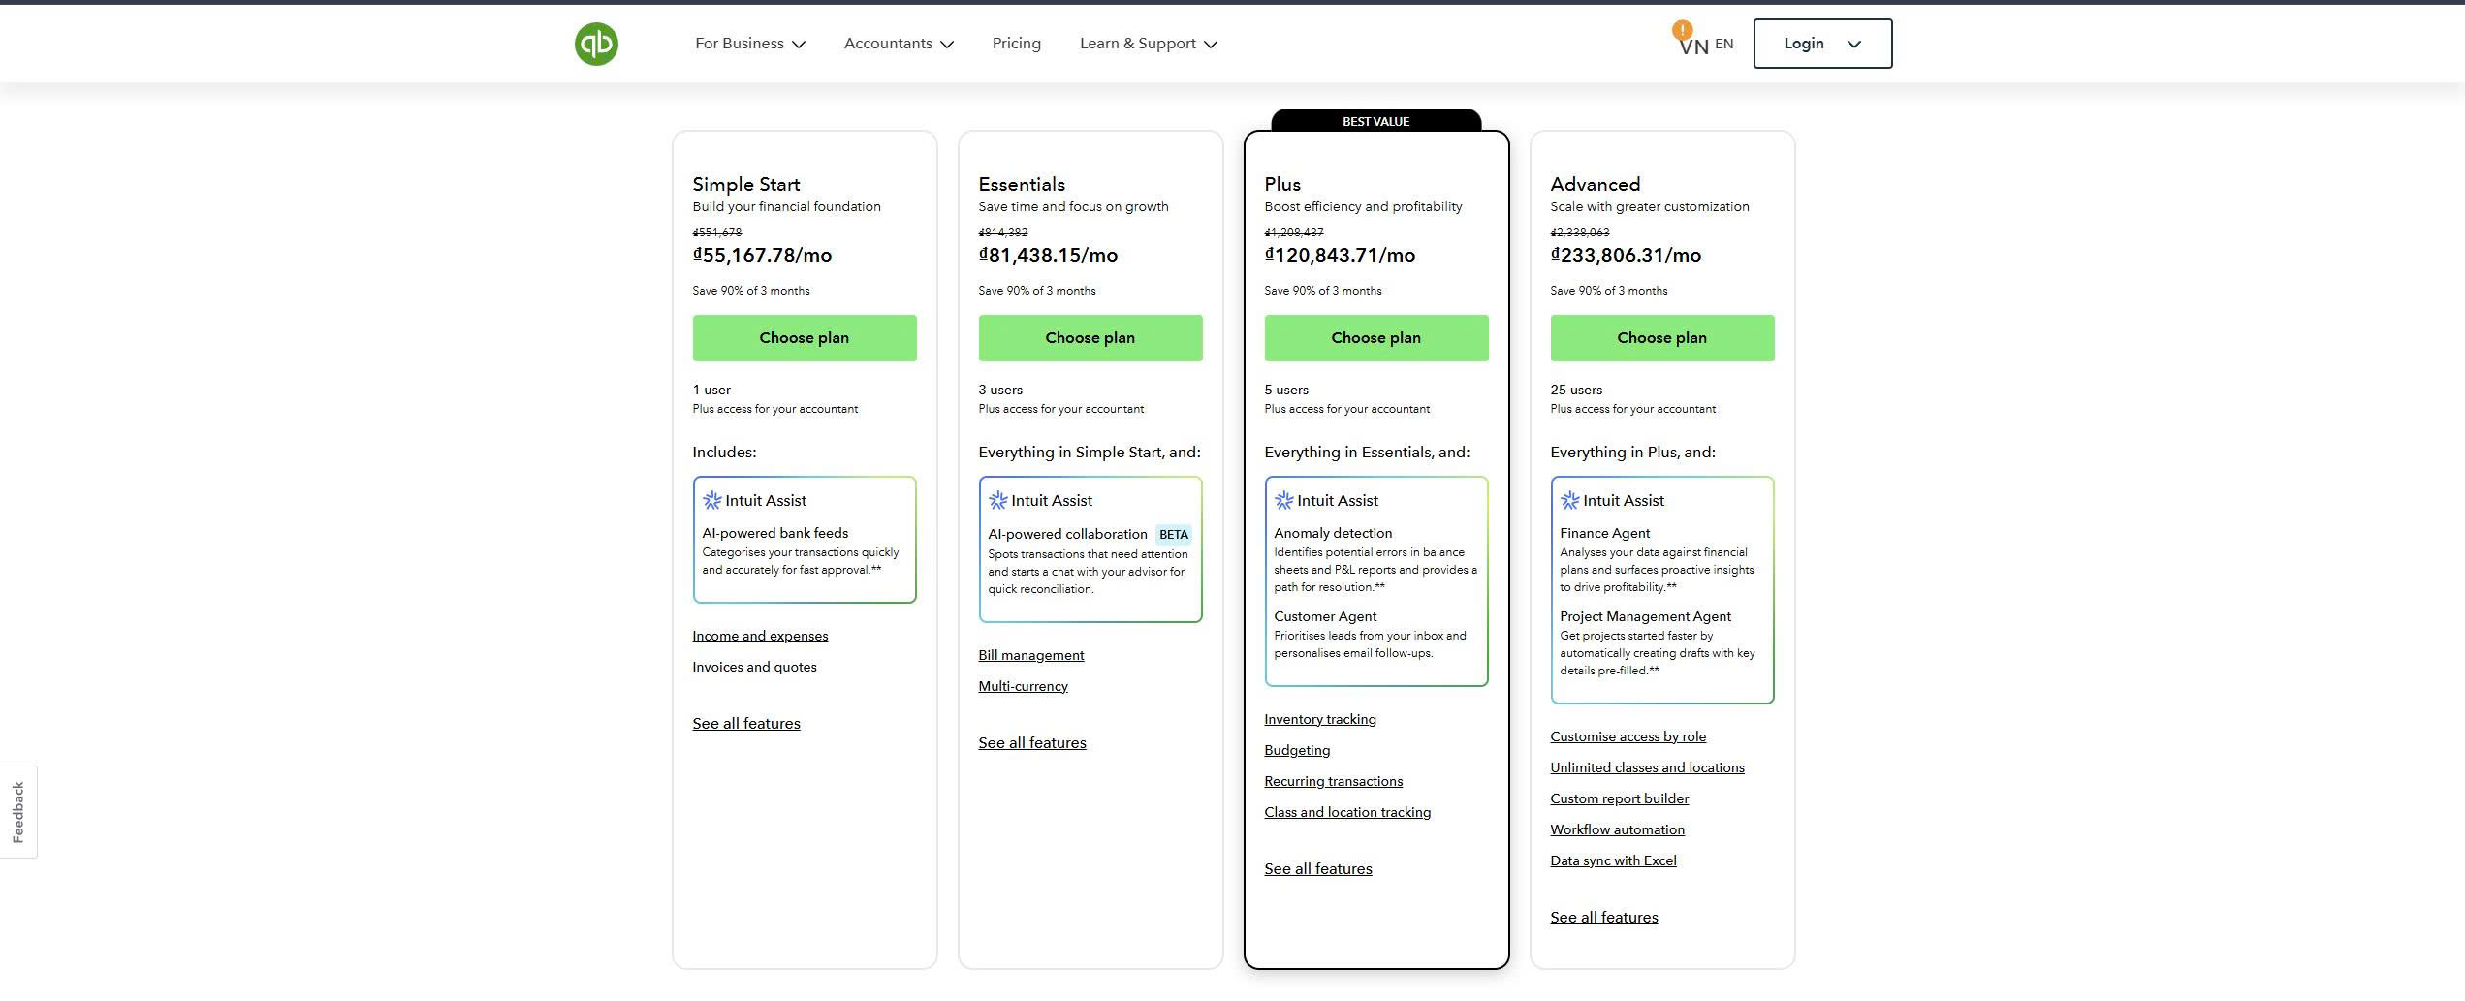Open the Learn & Support dropdown

pyautogui.click(x=1148, y=44)
